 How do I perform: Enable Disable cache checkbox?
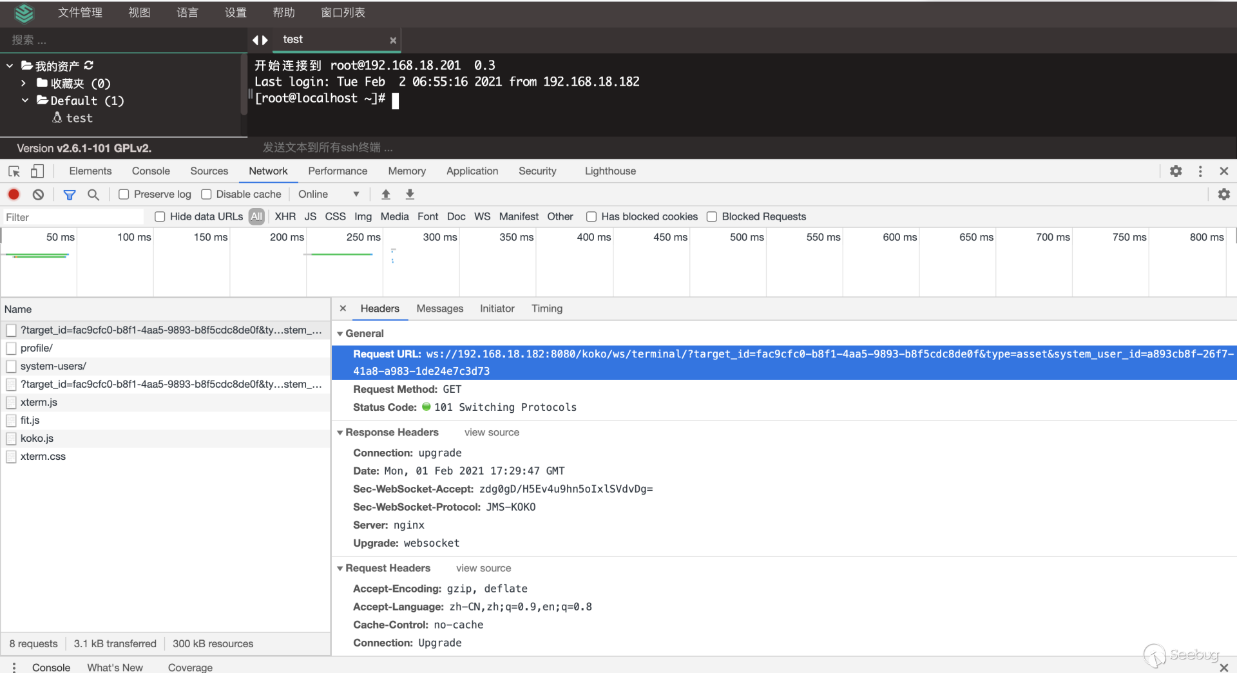[x=207, y=194]
